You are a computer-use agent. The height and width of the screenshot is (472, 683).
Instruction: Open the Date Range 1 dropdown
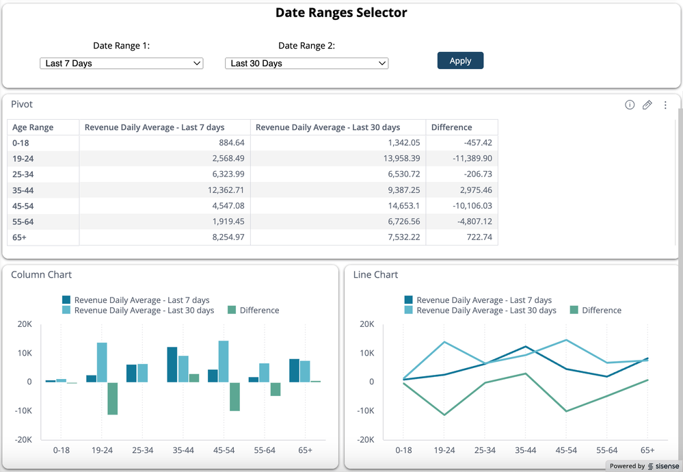(x=122, y=64)
